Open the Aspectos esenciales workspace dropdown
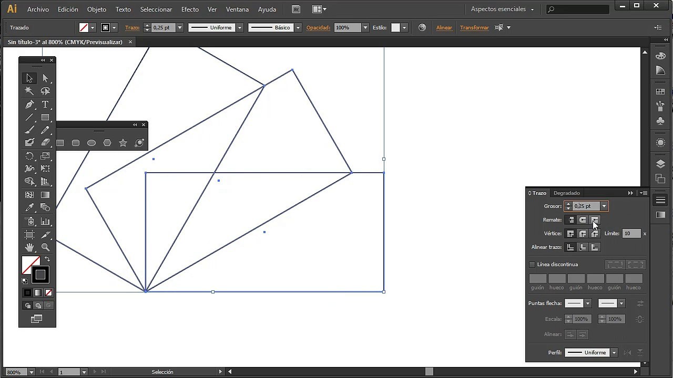The image size is (673, 378). pyautogui.click(x=502, y=9)
